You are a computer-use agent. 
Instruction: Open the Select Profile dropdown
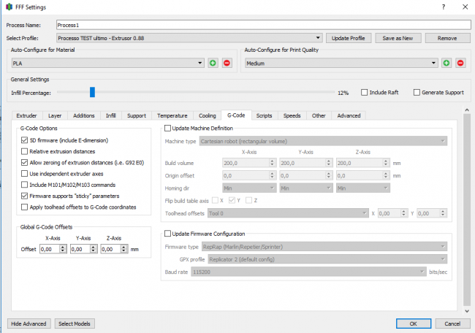189,38
